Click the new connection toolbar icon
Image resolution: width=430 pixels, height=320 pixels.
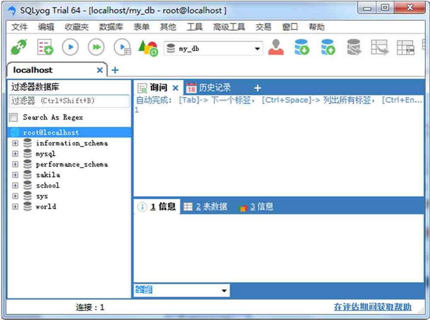[x=18, y=47]
